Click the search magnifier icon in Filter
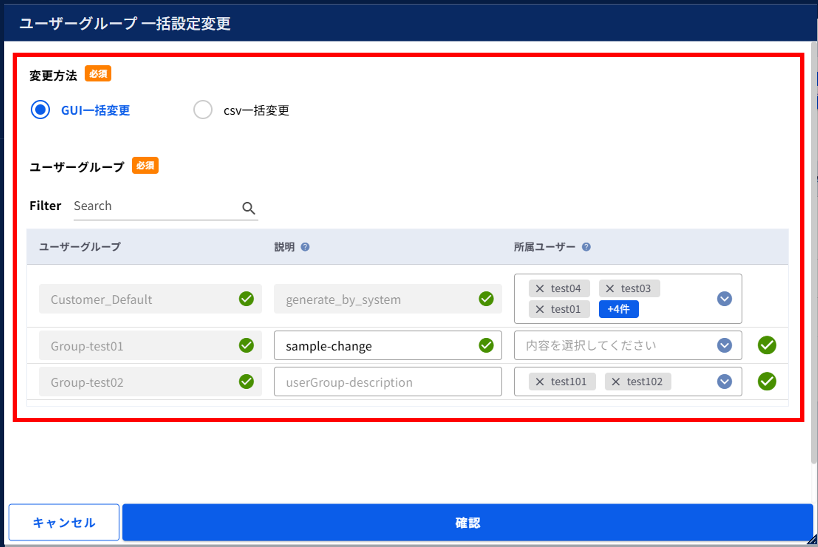The image size is (818, 547). point(249,208)
